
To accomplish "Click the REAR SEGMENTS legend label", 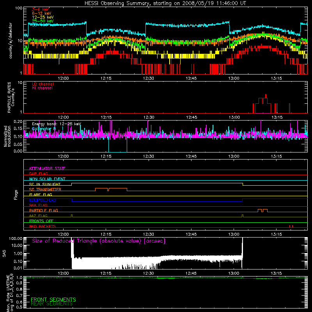I will pyautogui.click(x=51, y=304).
